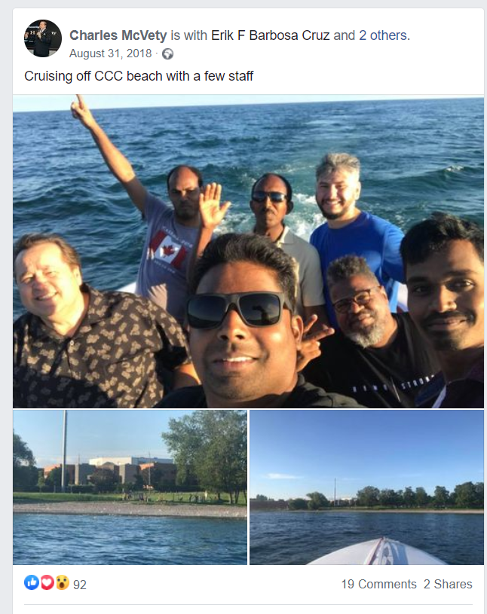487x614 pixels.
Task: View the 2 Shares list
Action: click(x=448, y=584)
